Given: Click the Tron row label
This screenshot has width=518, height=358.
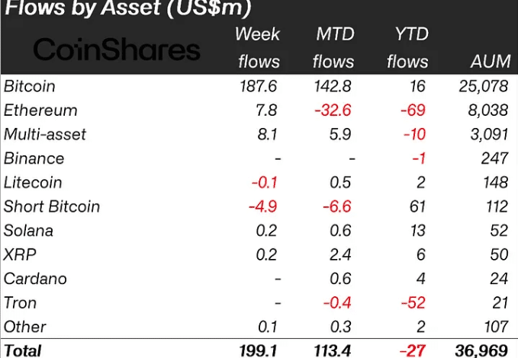Looking at the screenshot, I should (21, 302).
